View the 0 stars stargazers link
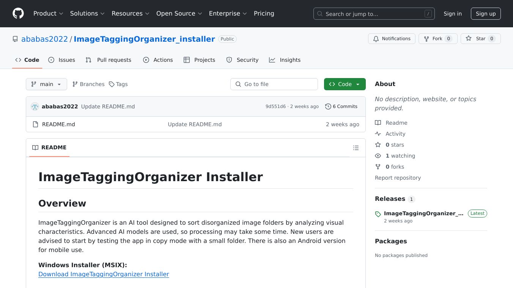Image resolution: width=513 pixels, height=288 pixels. [390, 145]
